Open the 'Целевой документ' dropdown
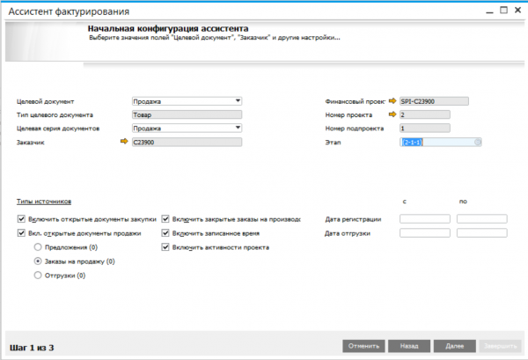This screenshot has width=528, height=360. 238,100
